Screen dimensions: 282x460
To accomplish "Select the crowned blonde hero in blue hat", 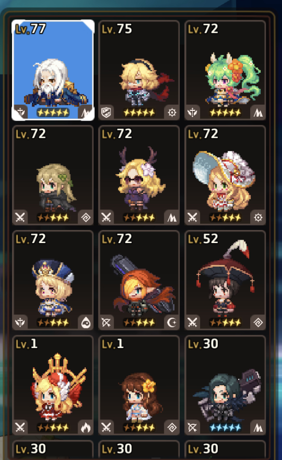I will 53,280.
